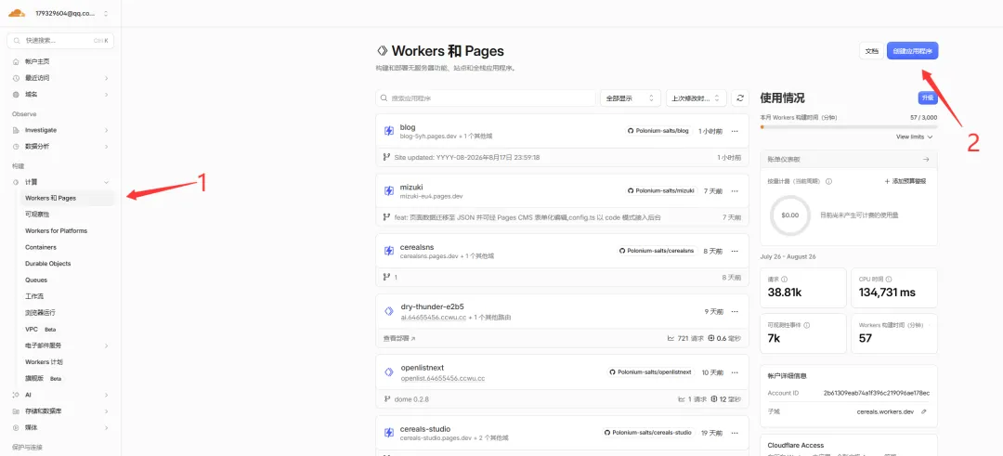Open VPC Beta in sidebar
Viewport: 1003px width, 456px height.
pos(41,330)
